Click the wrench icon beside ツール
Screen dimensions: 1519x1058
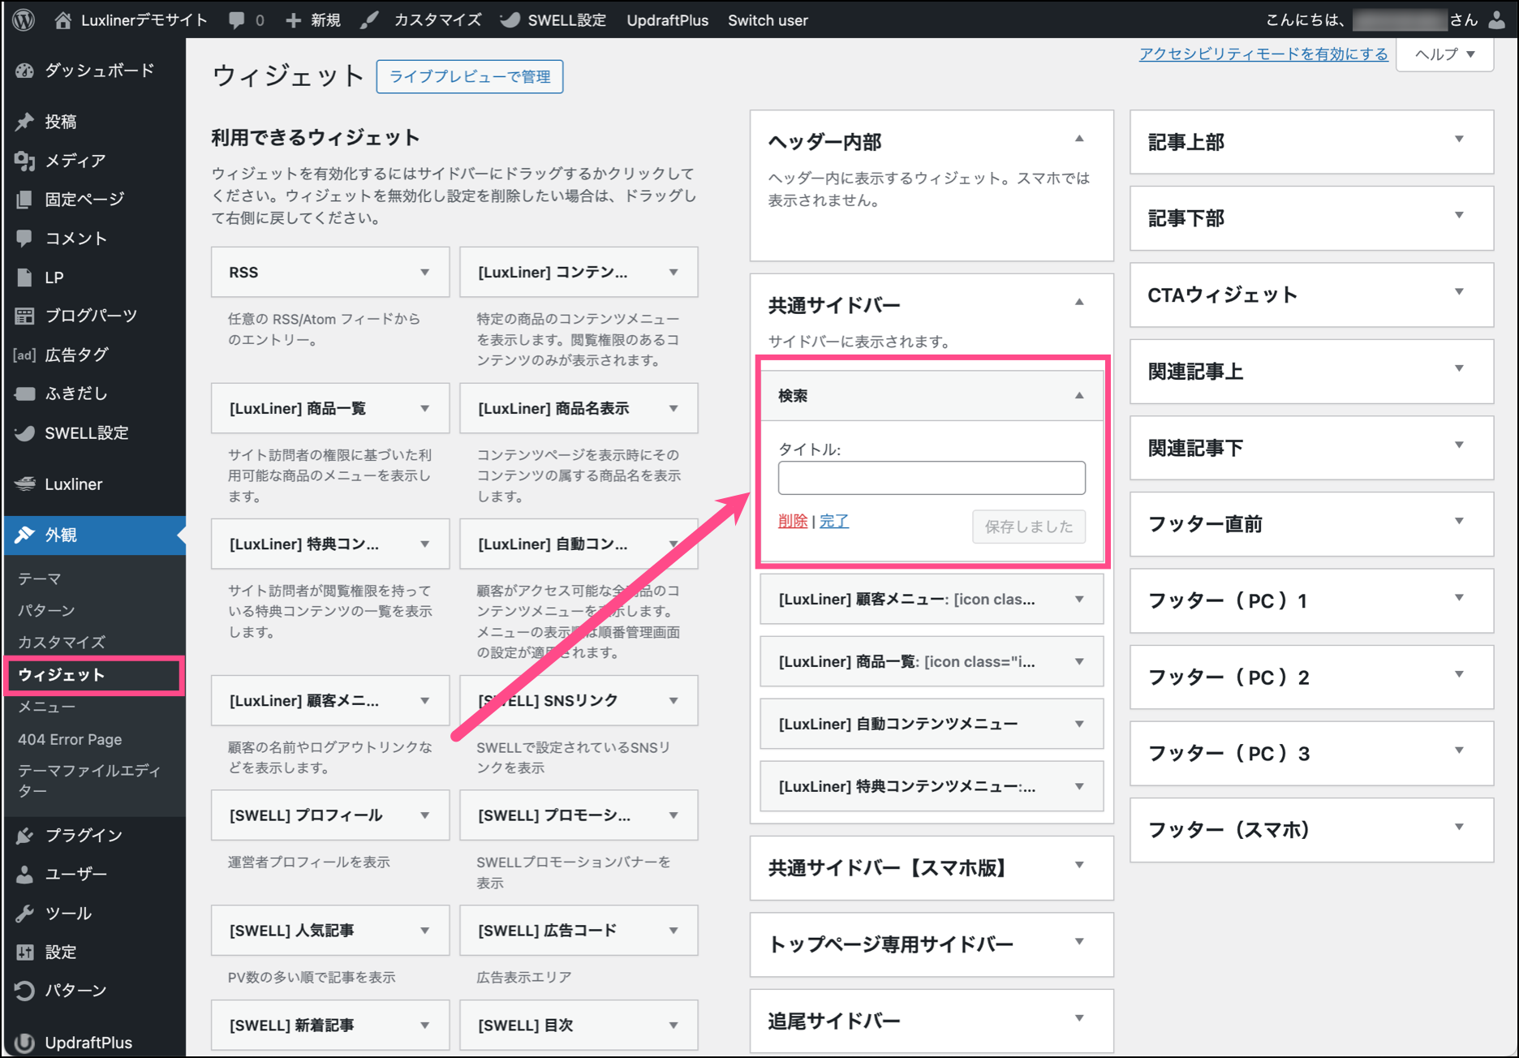pos(24,913)
